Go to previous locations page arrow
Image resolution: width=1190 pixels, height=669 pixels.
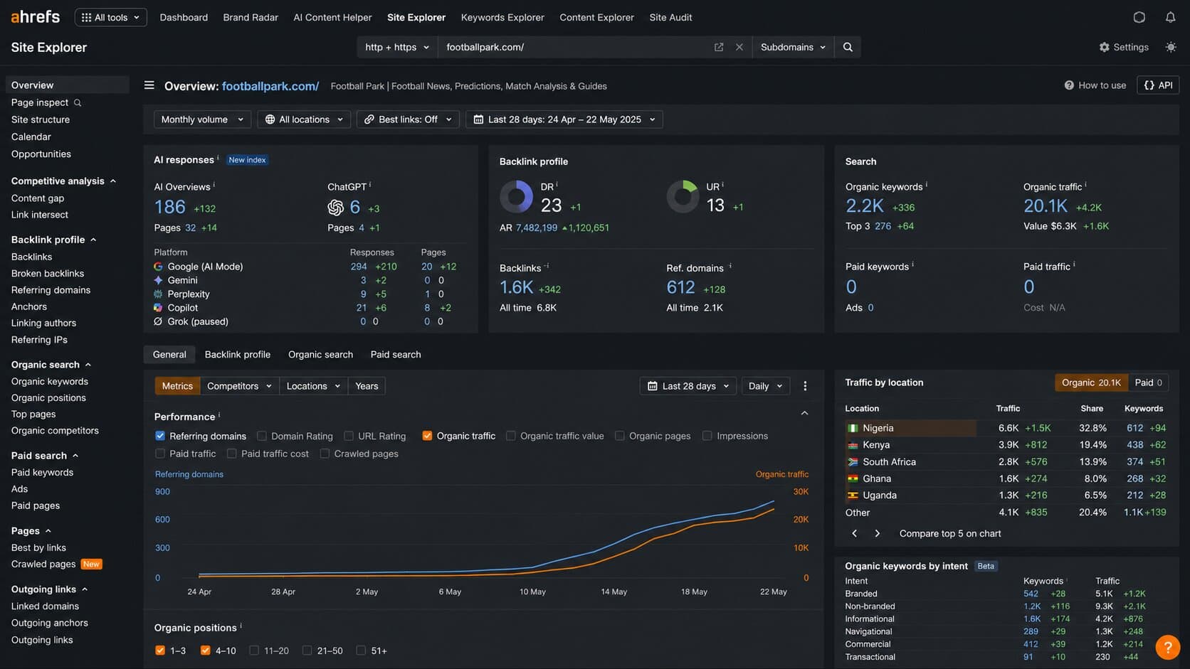pyautogui.click(x=854, y=533)
